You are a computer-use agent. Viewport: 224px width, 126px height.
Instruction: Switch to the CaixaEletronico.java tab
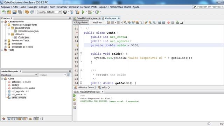tap(86, 18)
